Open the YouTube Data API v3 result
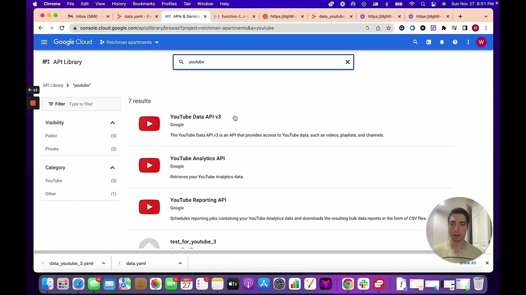526x295 pixels. (x=196, y=117)
